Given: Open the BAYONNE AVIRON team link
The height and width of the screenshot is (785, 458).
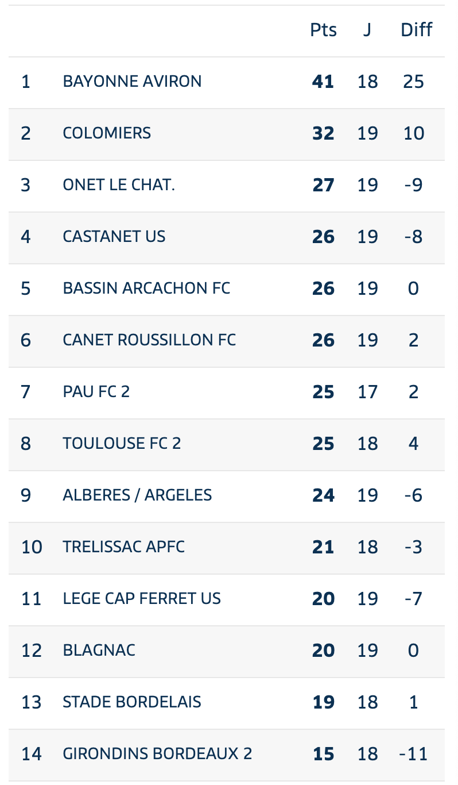Looking at the screenshot, I should (x=132, y=82).
